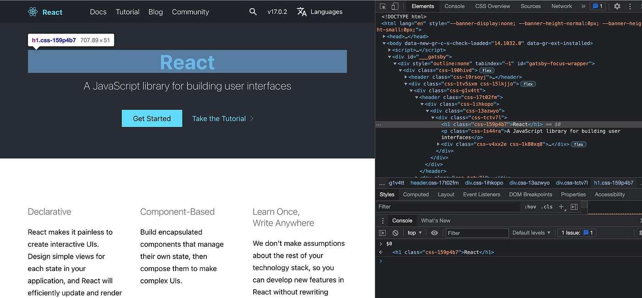The image size is (642, 298).
Task: Expand the div css-v4xx2e node
Action: click(x=438, y=145)
